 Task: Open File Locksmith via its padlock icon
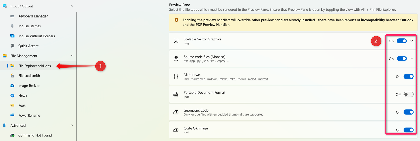(x=12, y=76)
